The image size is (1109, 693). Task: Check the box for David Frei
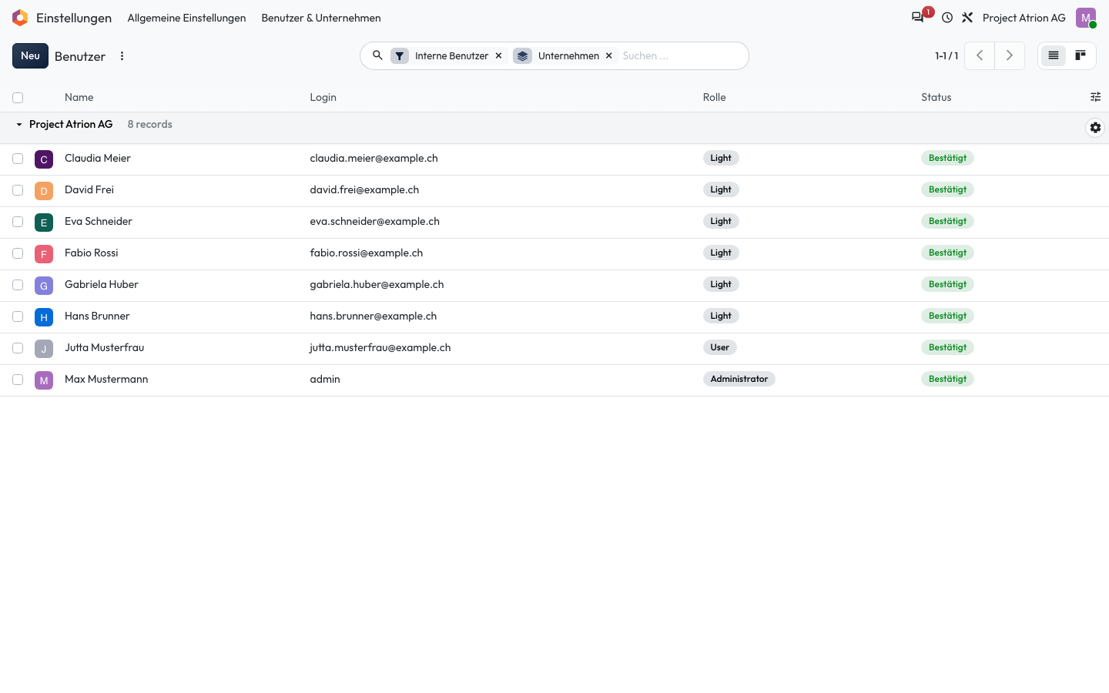pos(18,190)
